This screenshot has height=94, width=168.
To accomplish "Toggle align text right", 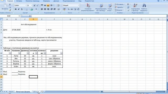I will coord(48,9).
